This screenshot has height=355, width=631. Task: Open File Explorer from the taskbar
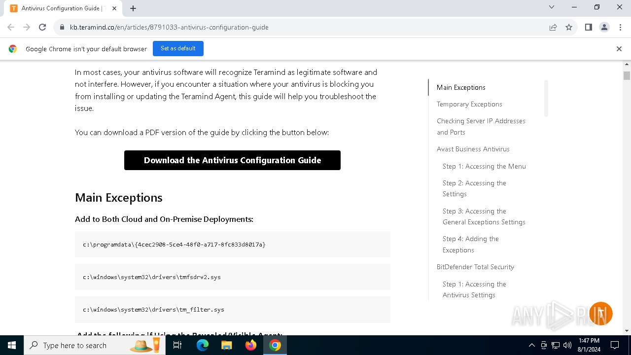pyautogui.click(x=226, y=345)
